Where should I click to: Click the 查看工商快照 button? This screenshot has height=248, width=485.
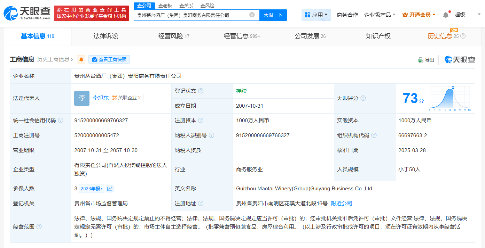click(x=109, y=59)
